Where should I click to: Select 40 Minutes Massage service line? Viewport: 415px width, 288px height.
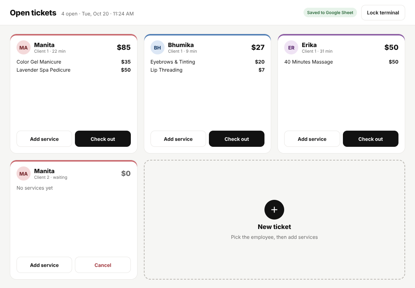(341, 62)
